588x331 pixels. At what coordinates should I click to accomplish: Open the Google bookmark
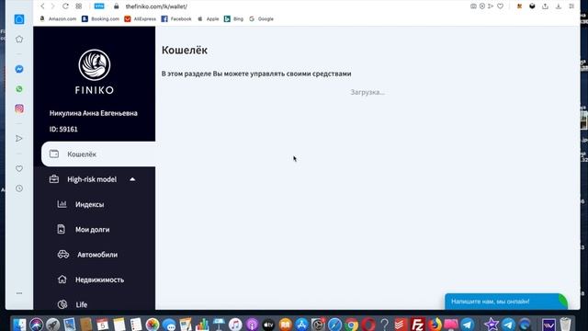(x=261, y=18)
